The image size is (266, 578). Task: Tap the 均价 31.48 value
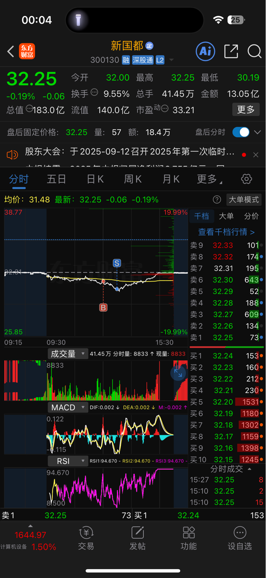(39, 200)
